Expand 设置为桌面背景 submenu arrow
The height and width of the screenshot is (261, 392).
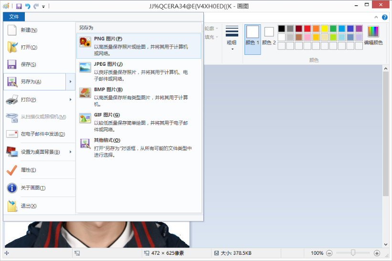(71, 152)
